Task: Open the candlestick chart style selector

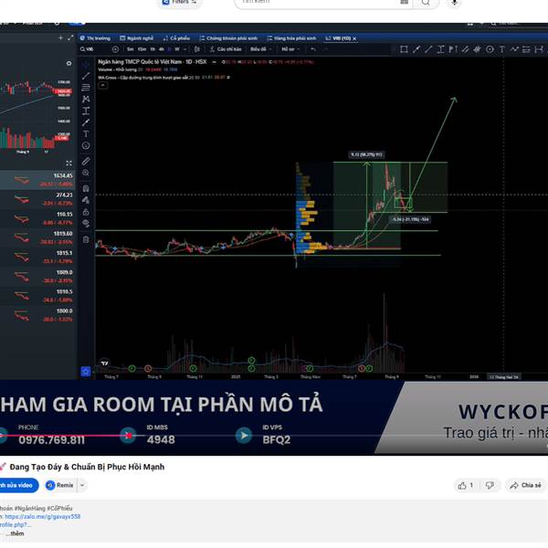Action: pos(197,49)
